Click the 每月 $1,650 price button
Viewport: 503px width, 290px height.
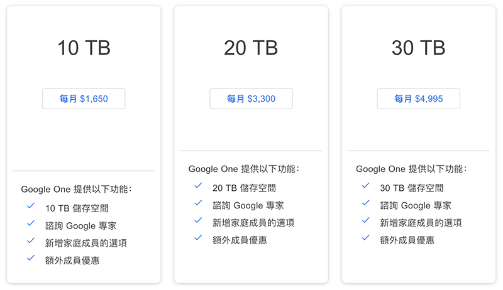click(x=84, y=99)
